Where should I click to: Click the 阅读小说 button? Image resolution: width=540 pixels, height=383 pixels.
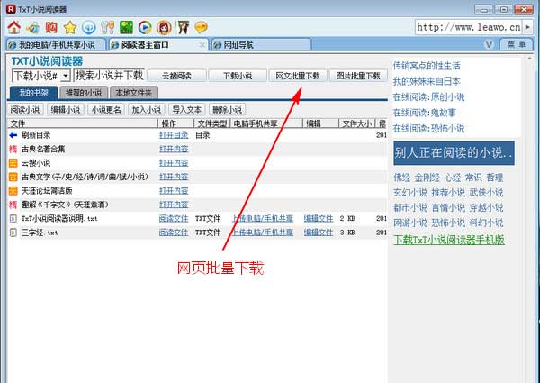coord(25,110)
